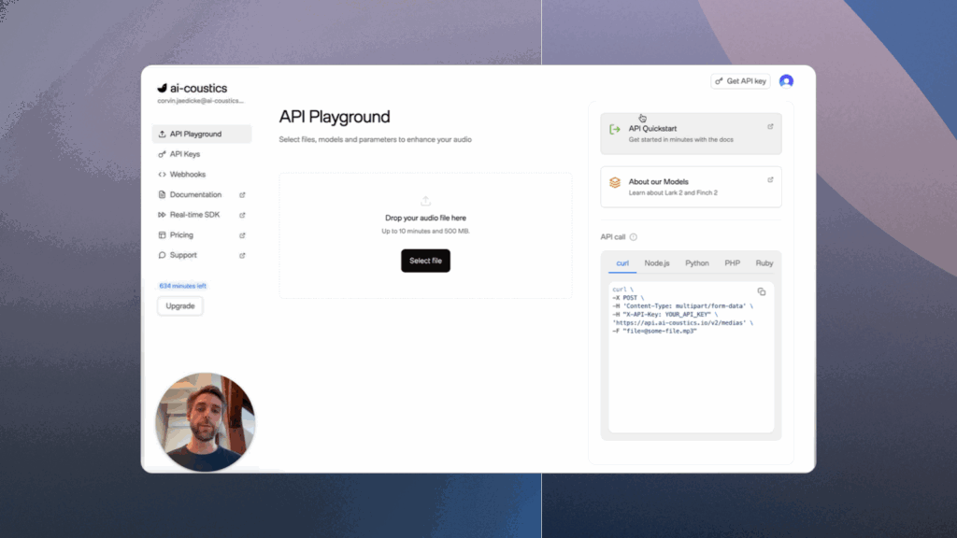Click the Get API key button
The height and width of the screenshot is (538, 957).
pyautogui.click(x=740, y=81)
